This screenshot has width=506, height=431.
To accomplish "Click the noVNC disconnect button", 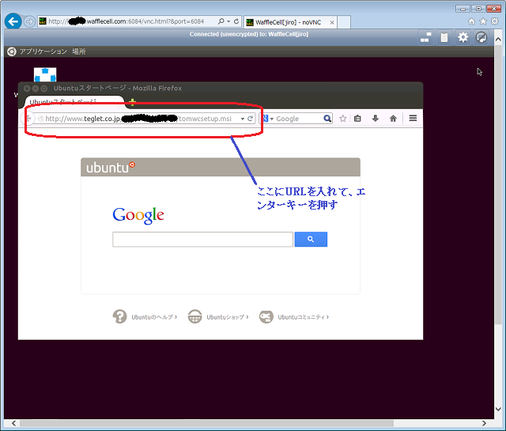I will (481, 37).
